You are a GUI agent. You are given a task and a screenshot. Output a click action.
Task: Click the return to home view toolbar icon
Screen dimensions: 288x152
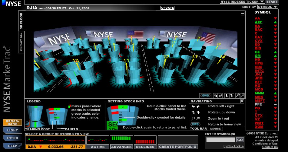[205, 96]
